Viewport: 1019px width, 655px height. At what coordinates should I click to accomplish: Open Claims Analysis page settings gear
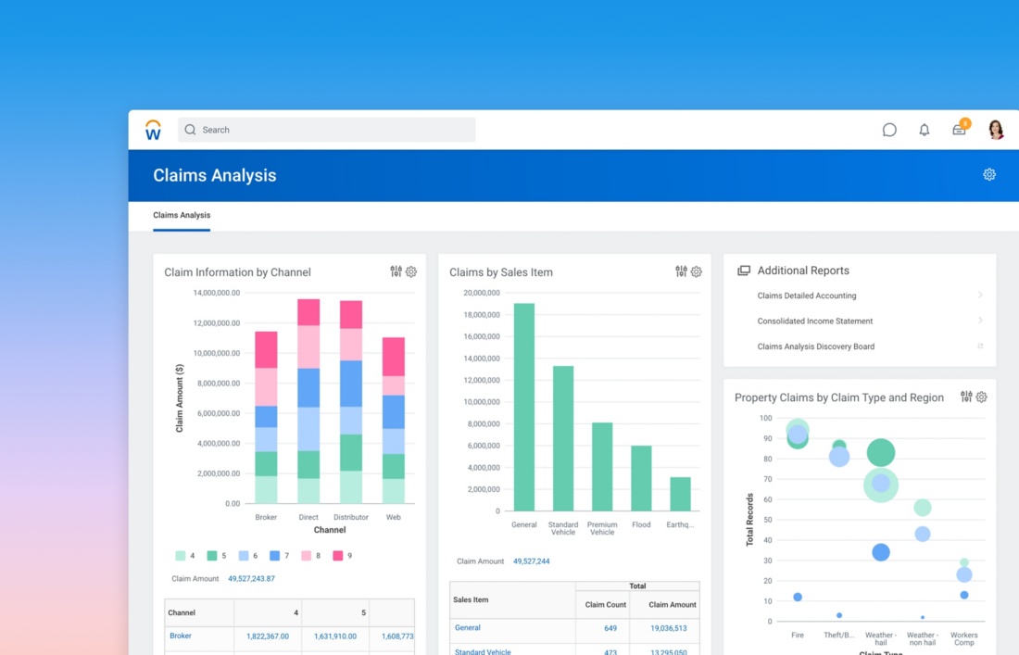[x=989, y=175]
